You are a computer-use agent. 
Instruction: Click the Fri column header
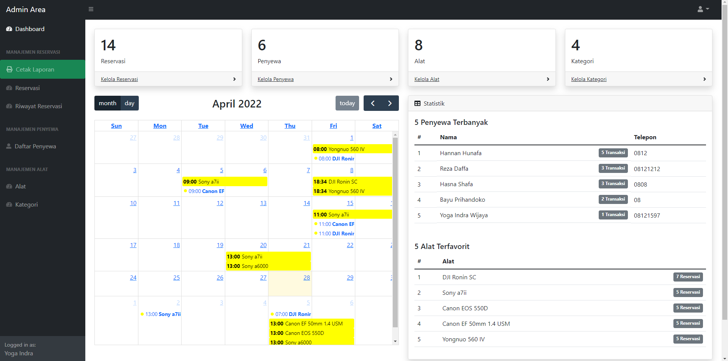point(333,126)
